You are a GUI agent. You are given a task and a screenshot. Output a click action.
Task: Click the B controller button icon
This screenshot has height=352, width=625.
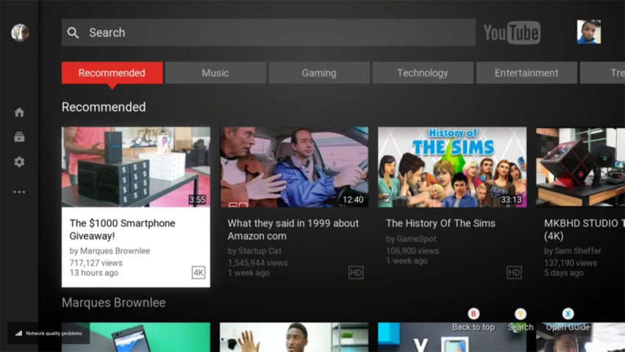point(474,314)
